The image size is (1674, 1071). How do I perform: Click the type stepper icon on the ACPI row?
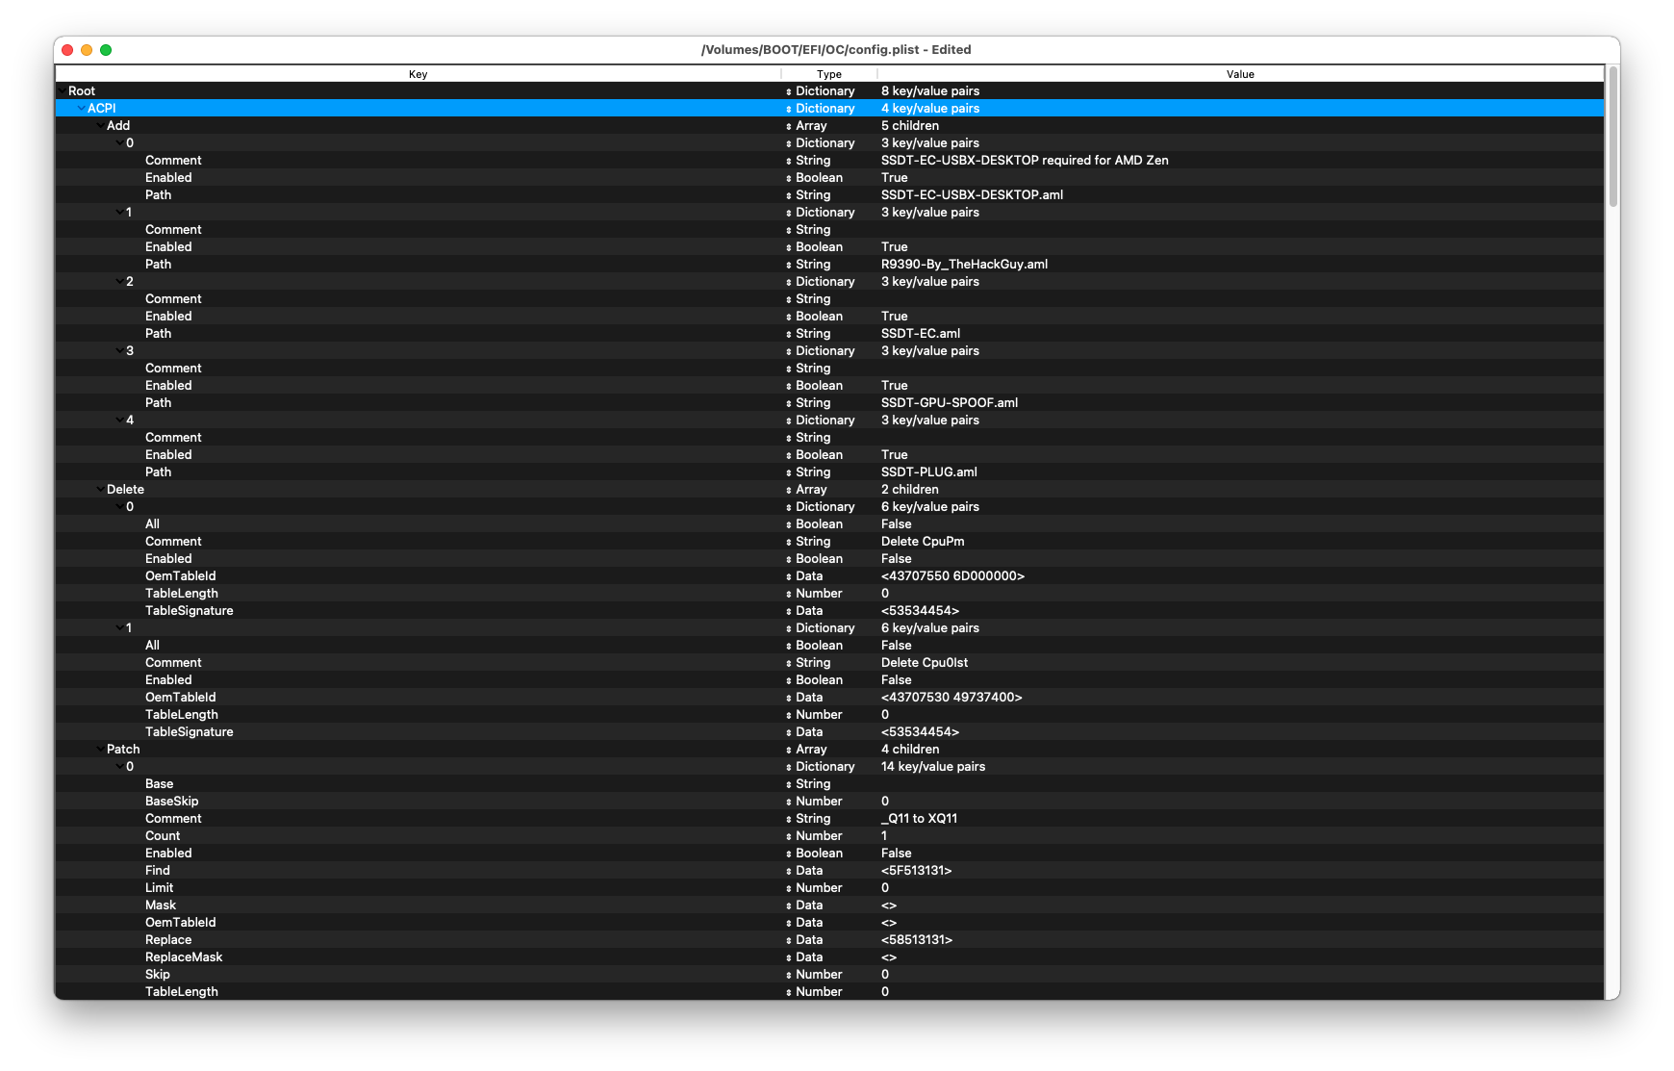[x=789, y=109]
